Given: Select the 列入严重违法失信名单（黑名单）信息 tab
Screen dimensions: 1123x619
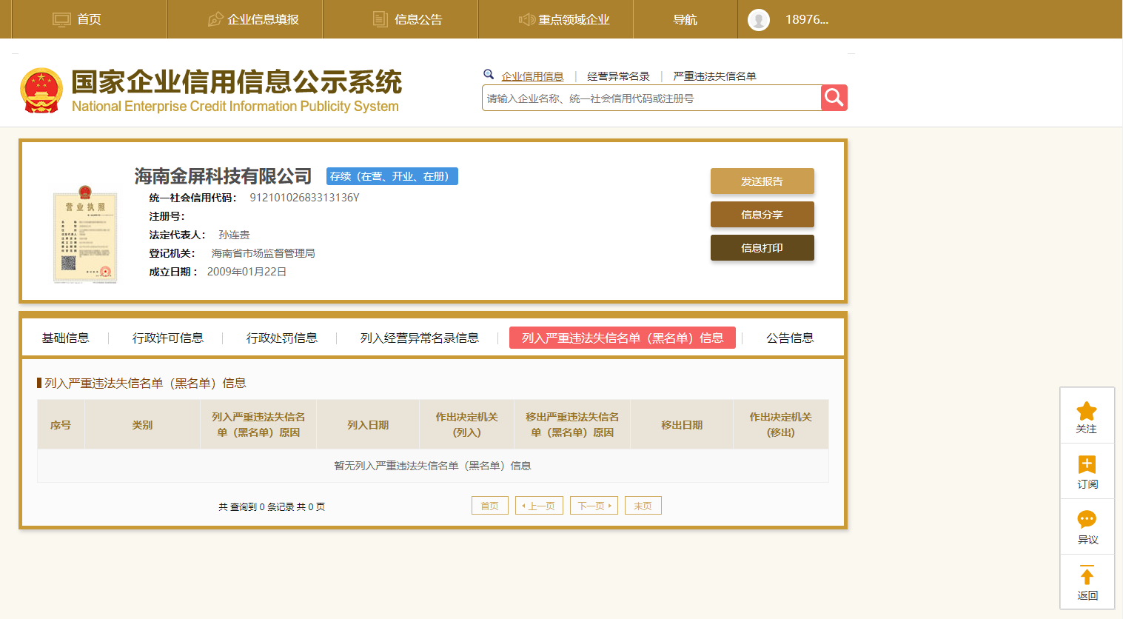Looking at the screenshot, I should 623,338.
